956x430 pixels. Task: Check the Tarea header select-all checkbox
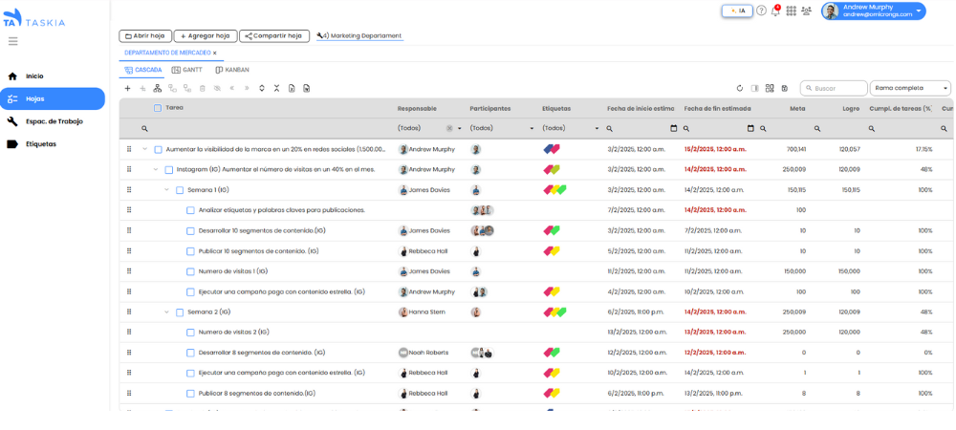click(x=158, y=108)
